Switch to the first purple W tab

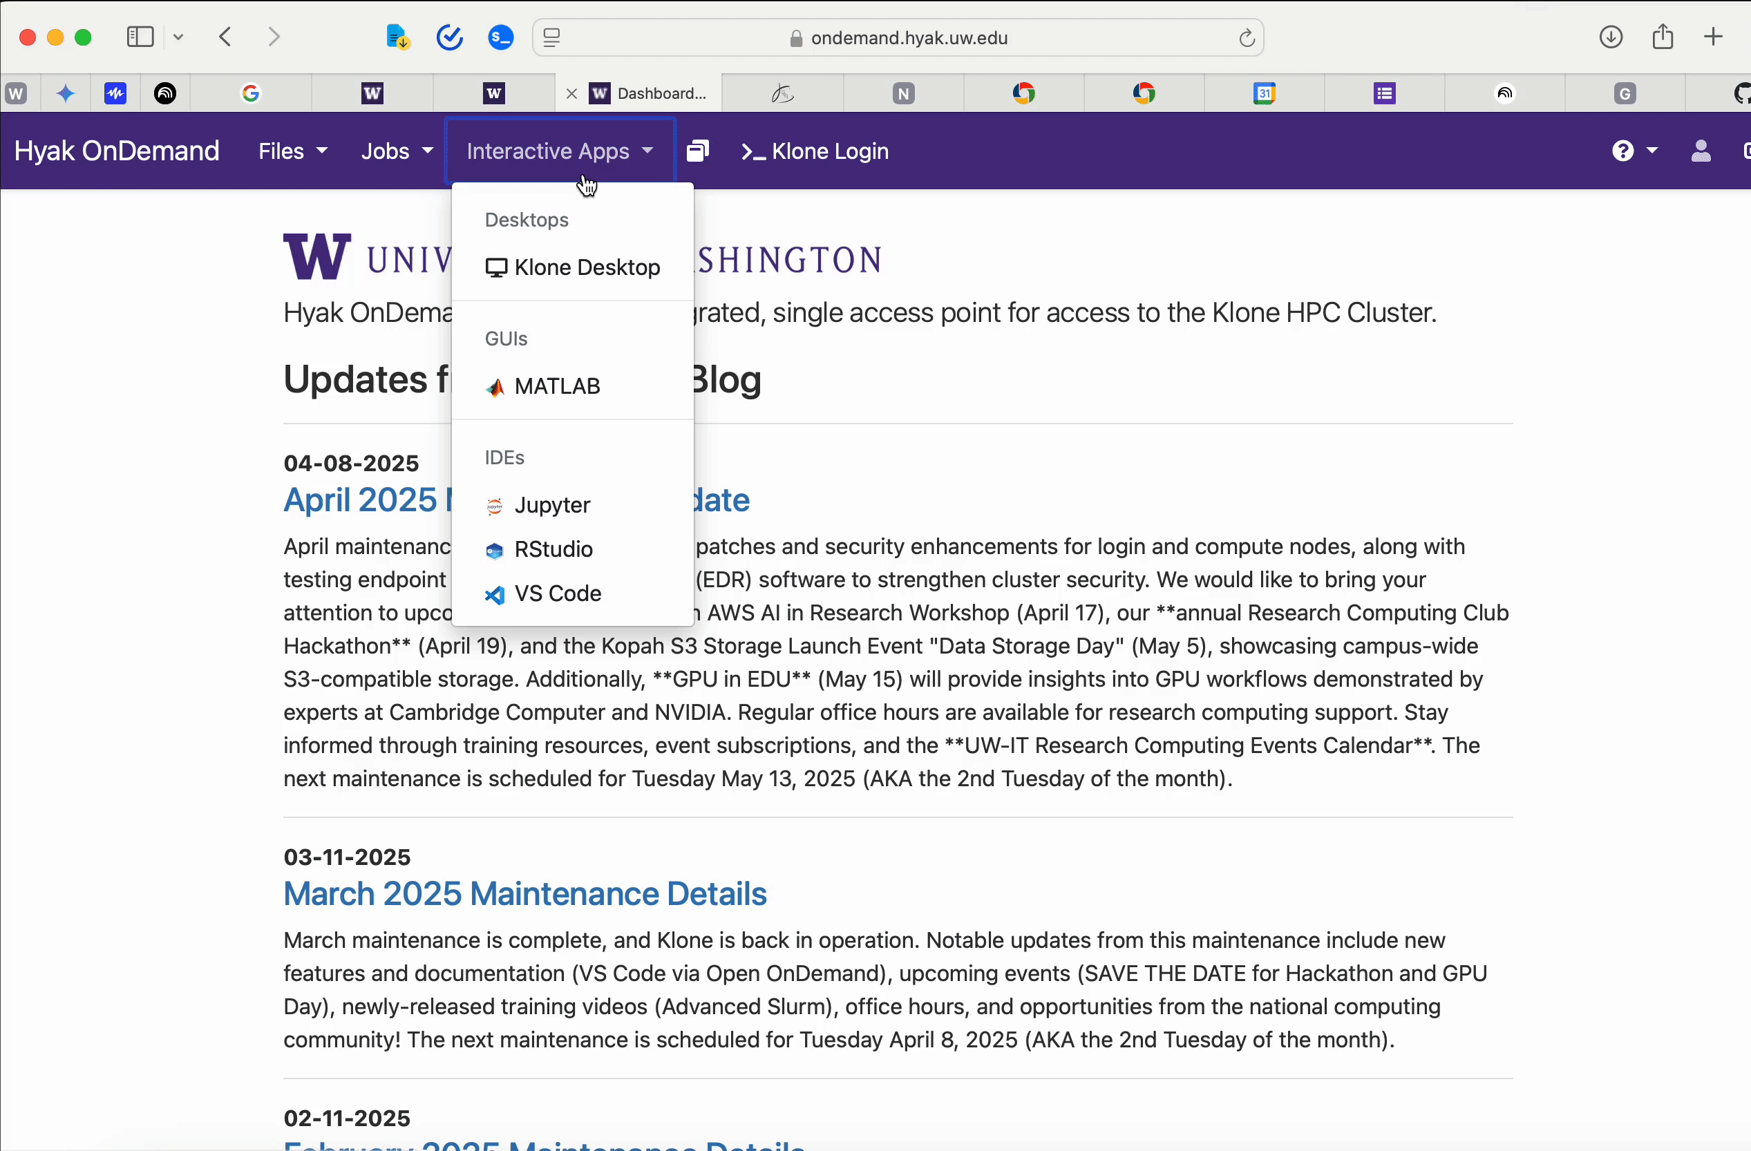coord(373,93)
